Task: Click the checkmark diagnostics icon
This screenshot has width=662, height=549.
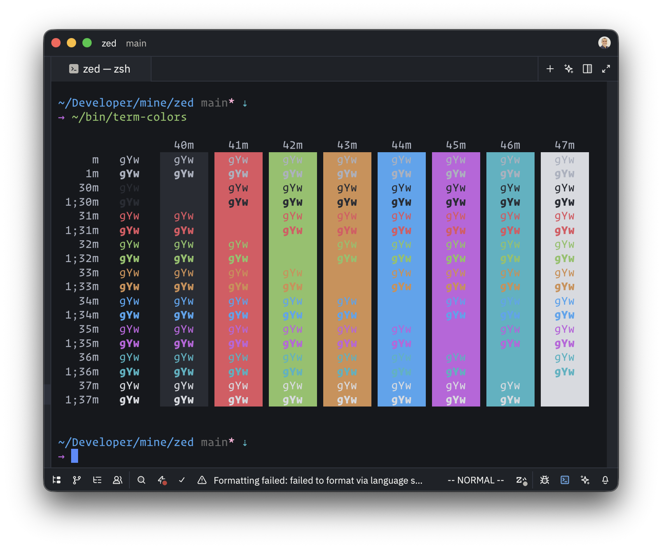Action: click(x=182, y=480)
